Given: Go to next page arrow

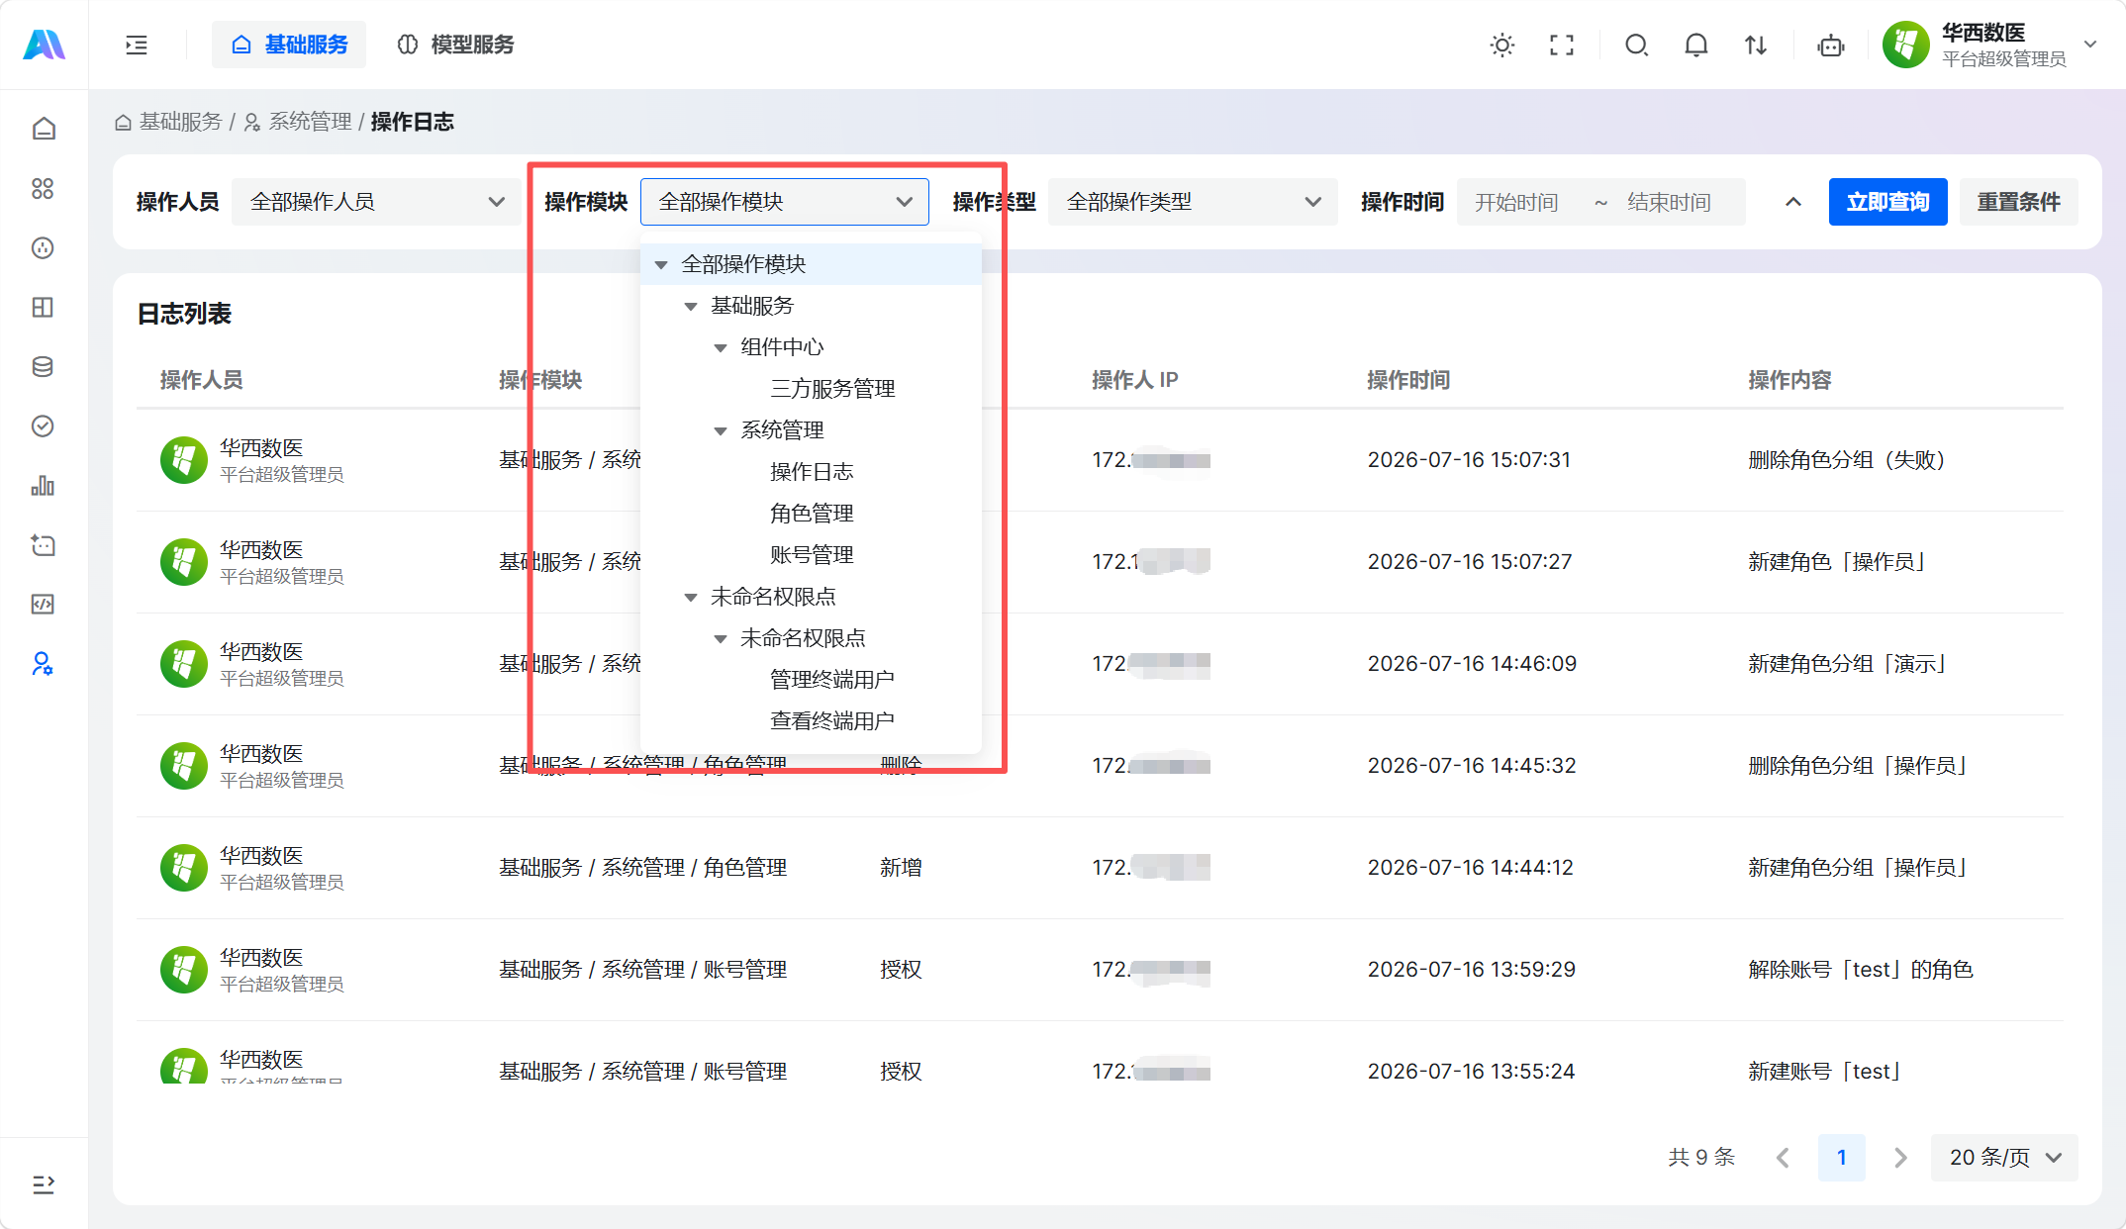Looking at the screenshot, I should [x=1899, y=1158].
